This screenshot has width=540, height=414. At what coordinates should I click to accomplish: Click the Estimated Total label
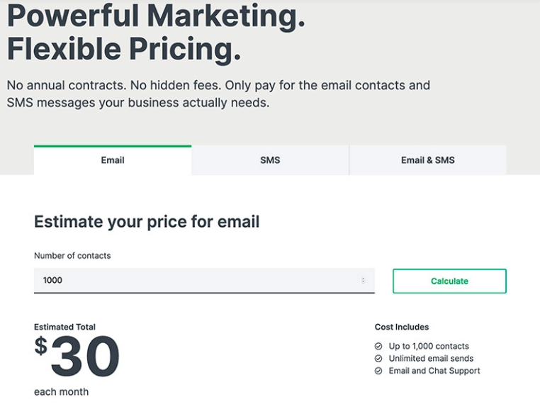pos(64,328)
